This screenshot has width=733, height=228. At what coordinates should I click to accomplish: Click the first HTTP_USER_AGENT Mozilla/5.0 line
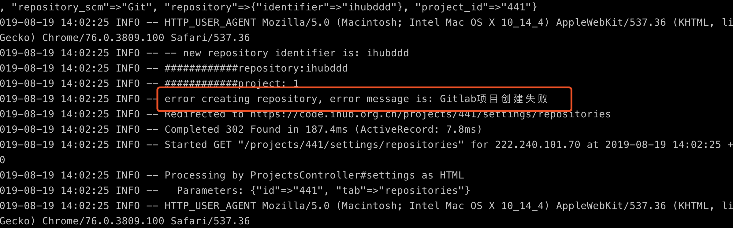click(366, 23)
